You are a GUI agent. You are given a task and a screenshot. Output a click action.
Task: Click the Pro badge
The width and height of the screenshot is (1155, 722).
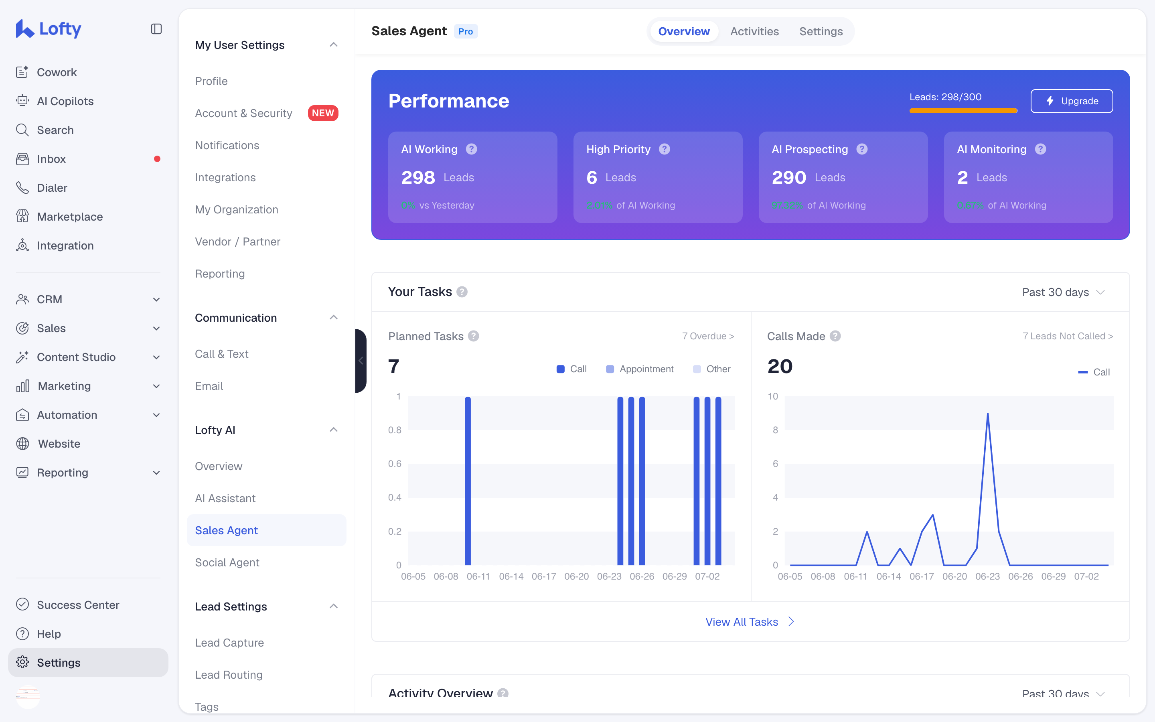coord(465,32)
